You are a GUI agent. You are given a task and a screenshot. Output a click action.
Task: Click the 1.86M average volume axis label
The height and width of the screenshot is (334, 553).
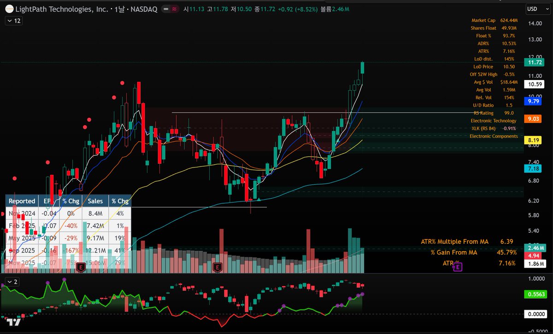pyautogui.click(x=535, y=264)
